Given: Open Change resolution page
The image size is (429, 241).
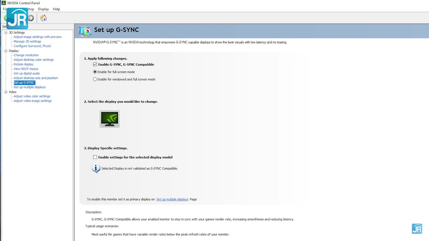Looking at the screenshot, I should 26,55.
